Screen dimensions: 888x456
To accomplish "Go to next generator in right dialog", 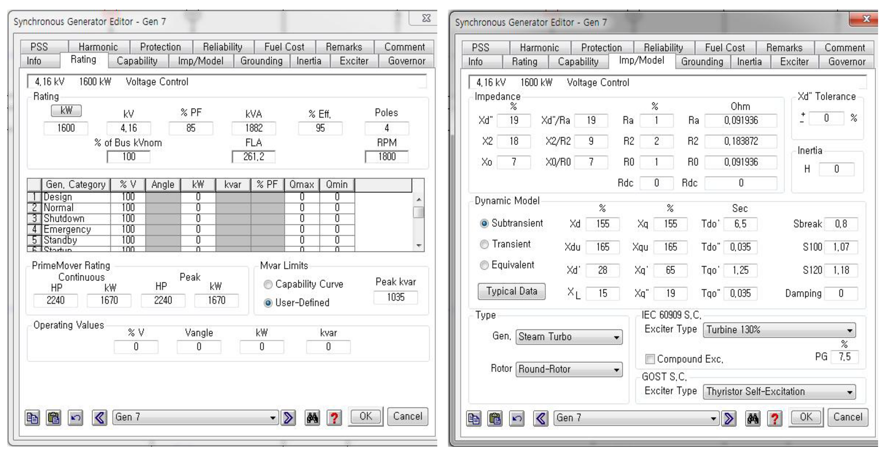I will 729,418.
